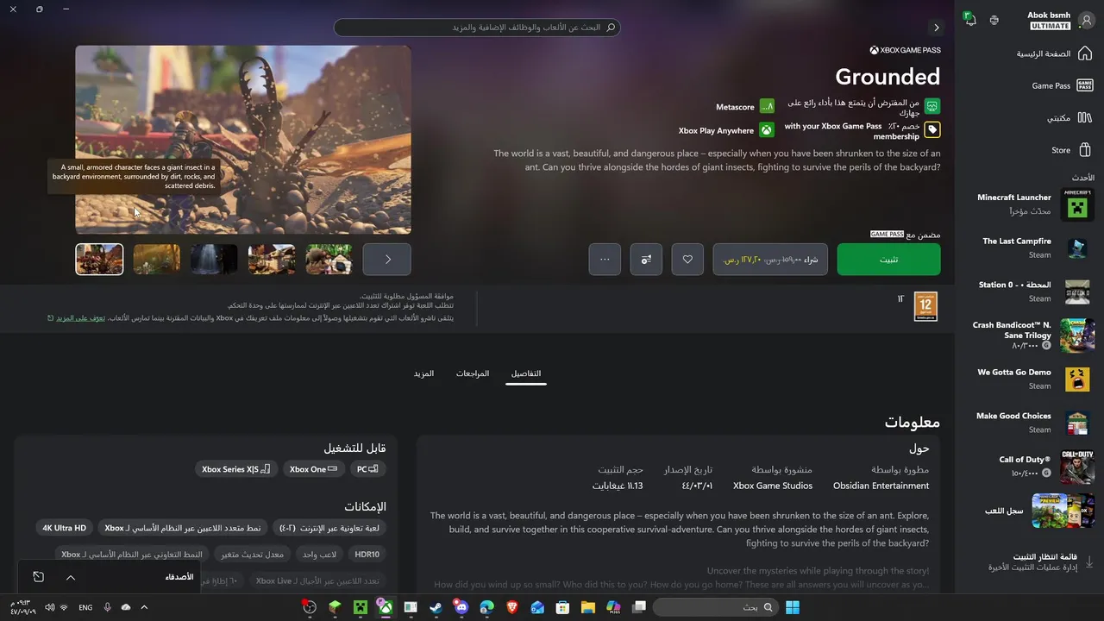Click the Xbox app taskbar icon
The width and height of the screenshot is (1104, 621).
point(385,607)
